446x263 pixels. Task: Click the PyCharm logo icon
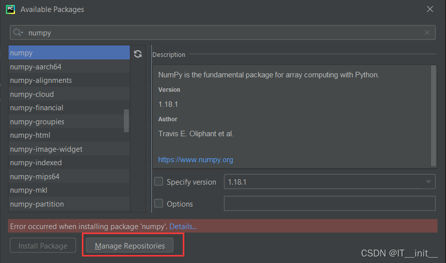pyautogui.click(x=10, y=9)
